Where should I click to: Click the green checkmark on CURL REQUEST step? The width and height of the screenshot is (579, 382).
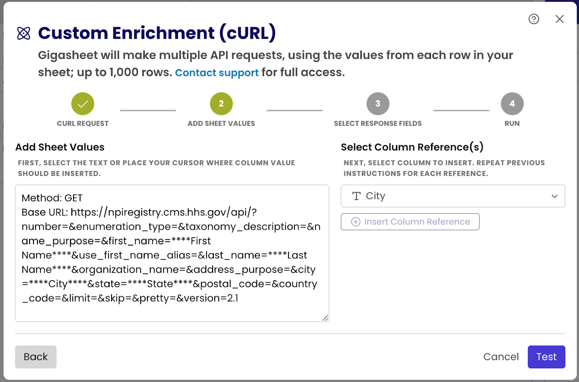coord(83,103)
